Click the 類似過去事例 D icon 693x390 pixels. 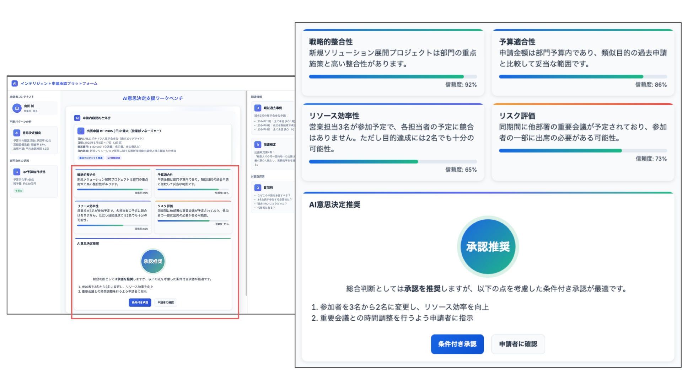(258, 108)
